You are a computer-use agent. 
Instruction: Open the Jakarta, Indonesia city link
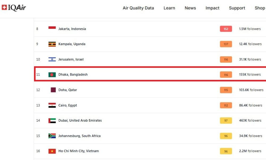point(72,29)
